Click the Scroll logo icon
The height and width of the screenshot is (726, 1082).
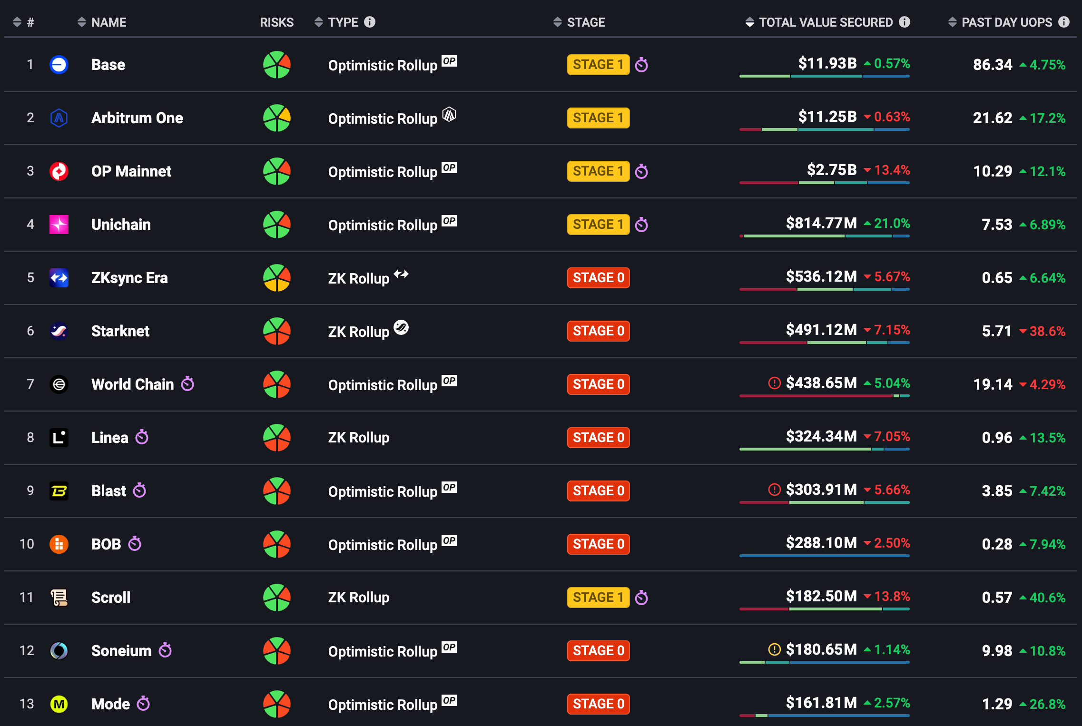point(59,598)
